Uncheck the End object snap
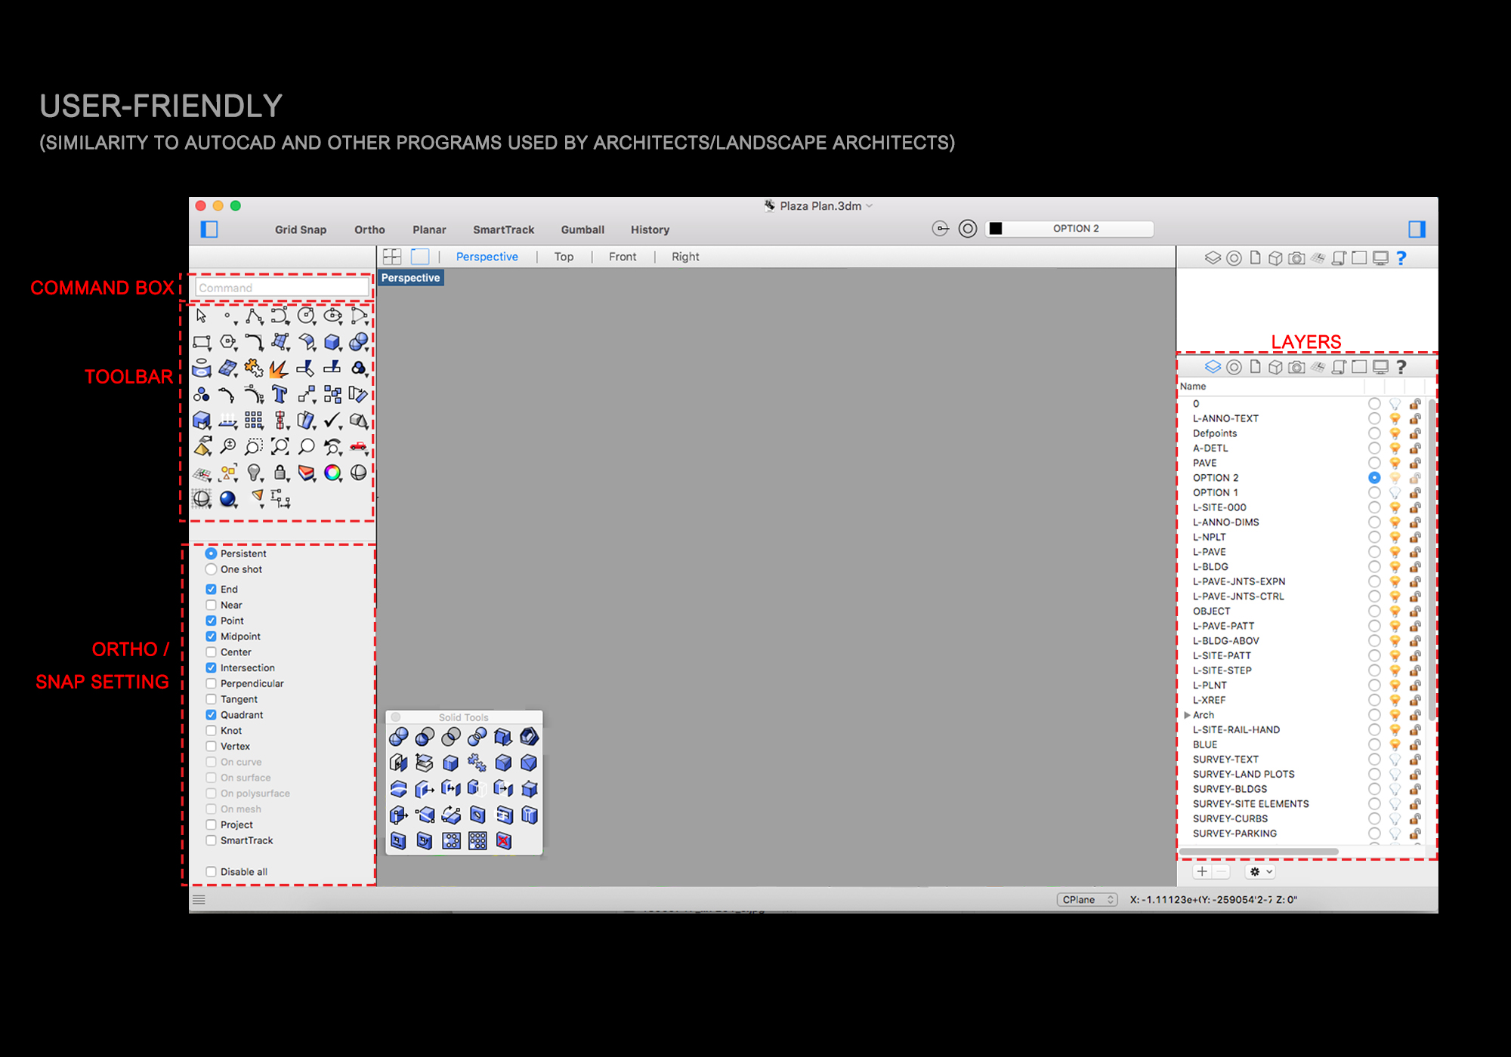The height and width of the screenshot is (1057, 1511). 212,589
